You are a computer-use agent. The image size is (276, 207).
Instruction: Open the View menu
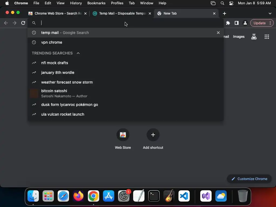[60, 3]
